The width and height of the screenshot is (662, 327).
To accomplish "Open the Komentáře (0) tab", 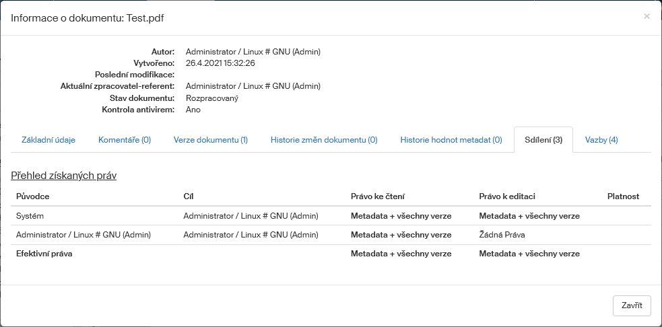I will pyautogui.click(x=125, y=140).
